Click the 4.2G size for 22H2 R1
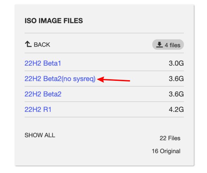This screenshot has width=207, height=173. 176,110
